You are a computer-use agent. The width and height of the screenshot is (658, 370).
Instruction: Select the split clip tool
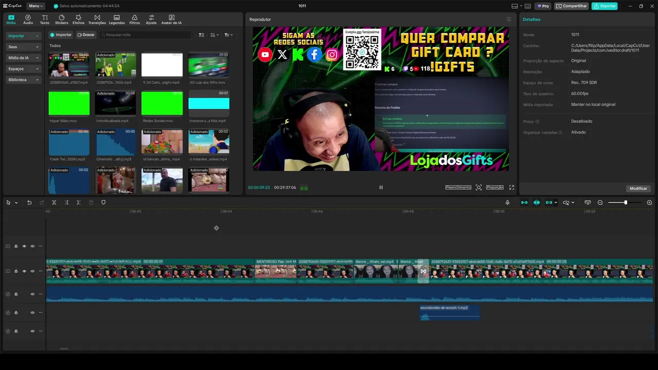tap(54, 202)
